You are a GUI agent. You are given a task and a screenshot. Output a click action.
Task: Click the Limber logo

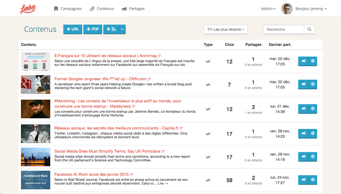click(x=28, y=9)
